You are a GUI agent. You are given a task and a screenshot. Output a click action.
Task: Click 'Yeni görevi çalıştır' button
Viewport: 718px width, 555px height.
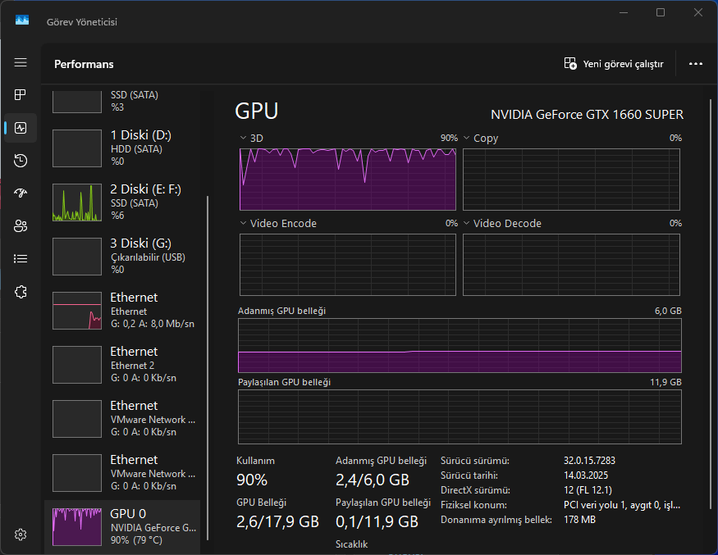614,64
